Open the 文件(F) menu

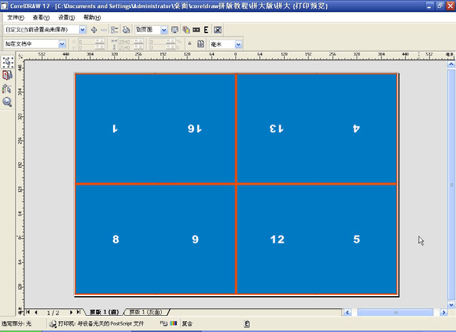pyautogui.click(x=15, y=18)
